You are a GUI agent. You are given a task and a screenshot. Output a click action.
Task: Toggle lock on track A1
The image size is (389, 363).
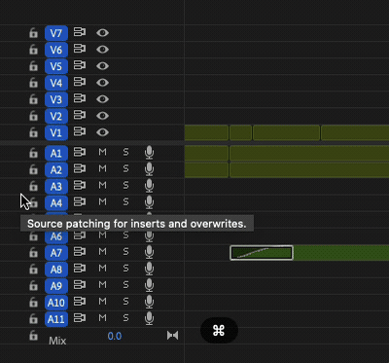(33, 153)
